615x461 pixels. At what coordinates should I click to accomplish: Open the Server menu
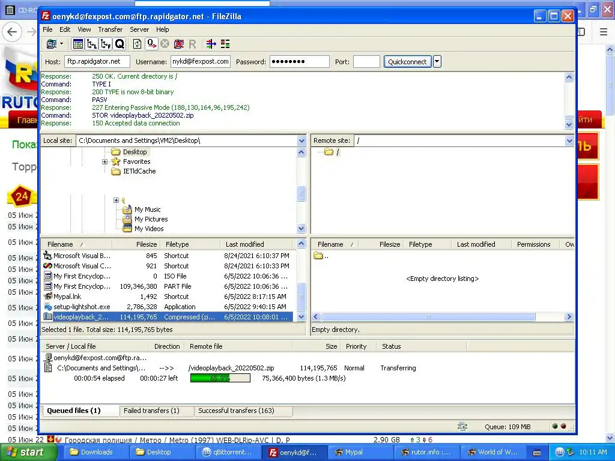pos(139,29)
